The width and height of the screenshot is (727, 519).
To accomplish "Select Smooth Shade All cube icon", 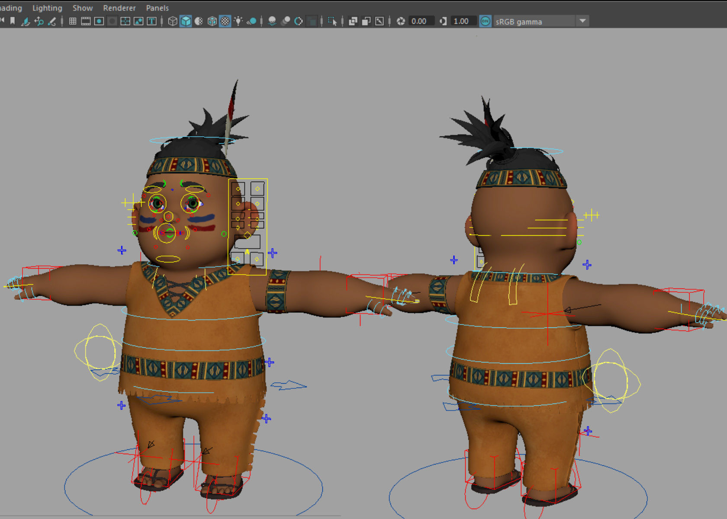I will [186, 21].
